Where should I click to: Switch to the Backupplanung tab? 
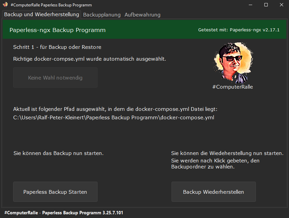102,15
